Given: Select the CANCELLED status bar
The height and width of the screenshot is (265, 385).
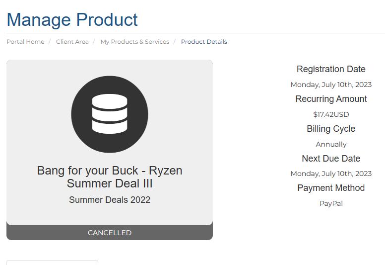Looking at the screenshot, I should [110, 233].
